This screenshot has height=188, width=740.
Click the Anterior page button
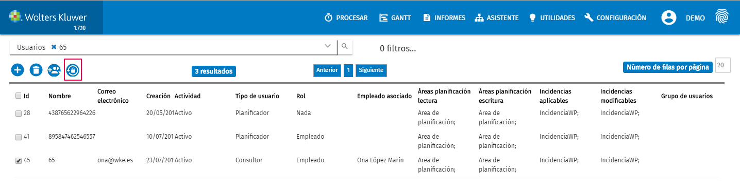tap(327, 70)
